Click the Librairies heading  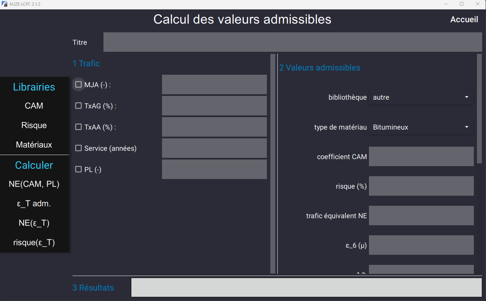pos(34,87)
